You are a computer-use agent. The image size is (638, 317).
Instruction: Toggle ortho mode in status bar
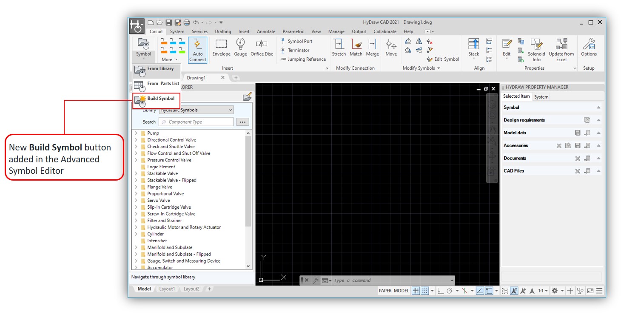click(x=440, y=291)
